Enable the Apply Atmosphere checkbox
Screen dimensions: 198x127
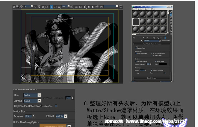[136, 53]
